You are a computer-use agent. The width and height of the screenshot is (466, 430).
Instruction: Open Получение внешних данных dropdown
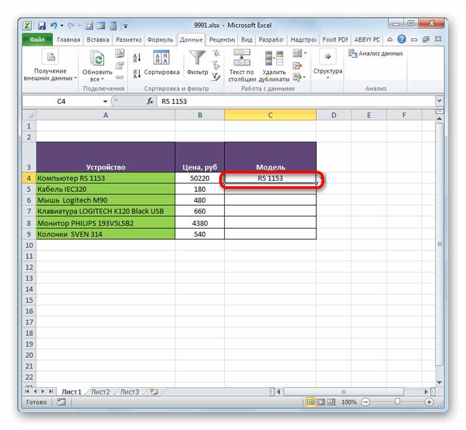pos(50,66)
